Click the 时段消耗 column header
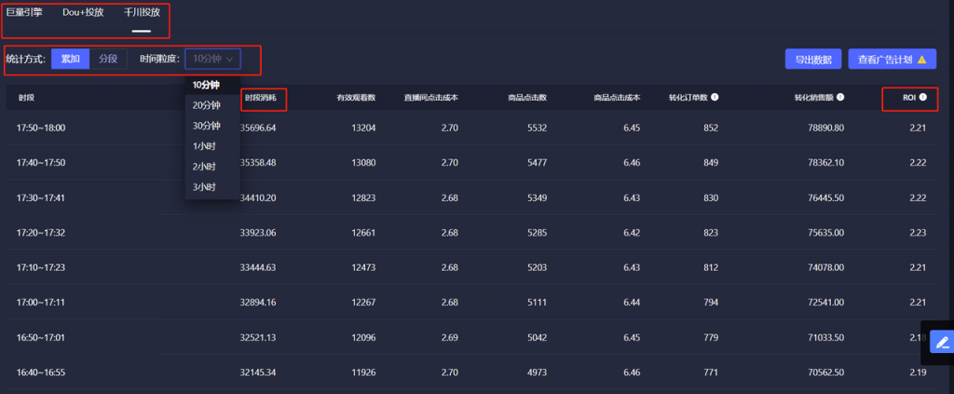The image size is (954, 394). click(x=260, y=97)
